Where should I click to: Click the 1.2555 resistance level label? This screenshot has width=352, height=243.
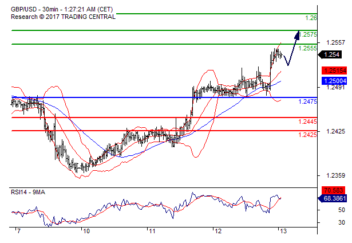[x=307, y=48]
